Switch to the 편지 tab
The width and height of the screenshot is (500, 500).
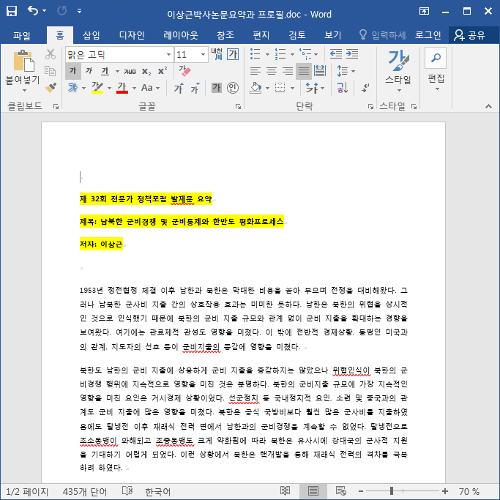click(x=261, y=34)
